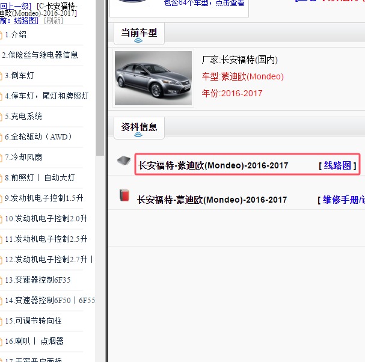
Task: Click the Mondeo car thumbnail image
Action: coord(153,78)
